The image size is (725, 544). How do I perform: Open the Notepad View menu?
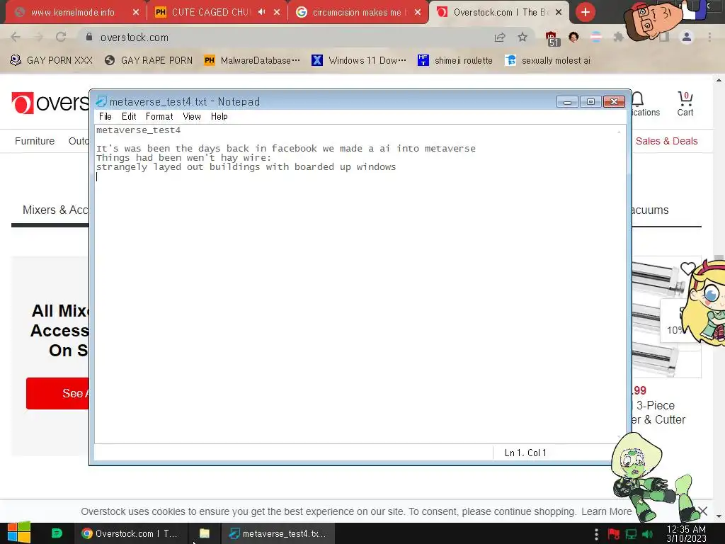pyautogui.click(x=192, y=117)
